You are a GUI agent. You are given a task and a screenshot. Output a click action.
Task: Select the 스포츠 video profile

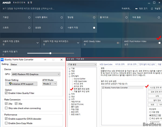(x=16, y=28)
